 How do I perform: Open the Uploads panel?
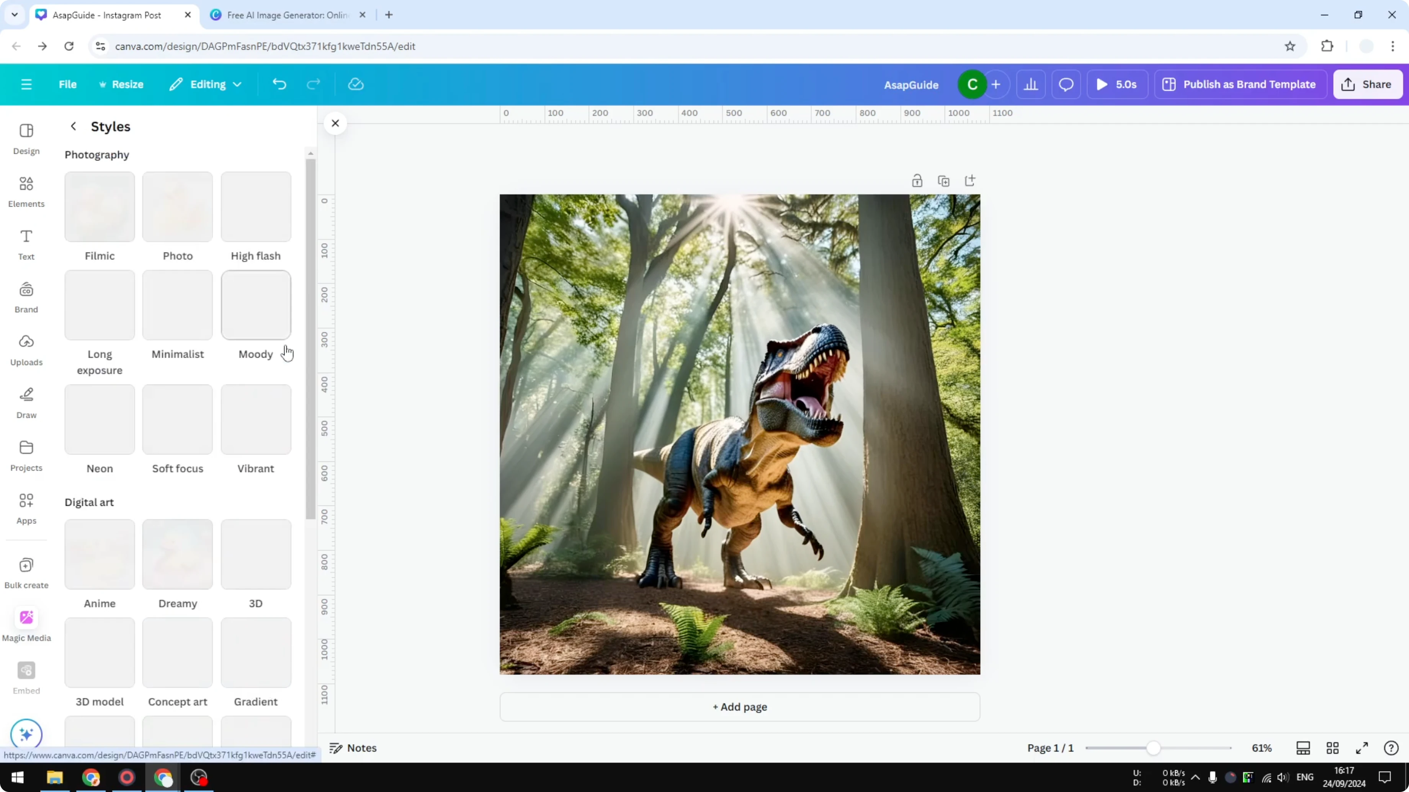click(x=26, y=350)
